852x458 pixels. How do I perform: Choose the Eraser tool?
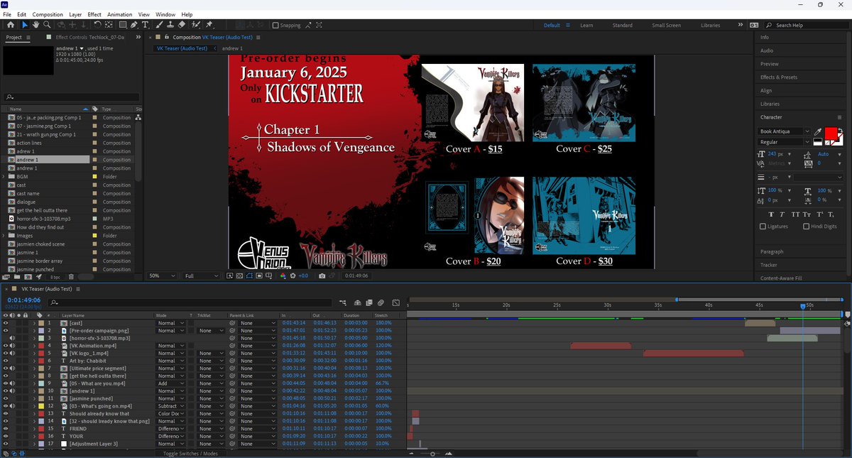pos(182,25)
